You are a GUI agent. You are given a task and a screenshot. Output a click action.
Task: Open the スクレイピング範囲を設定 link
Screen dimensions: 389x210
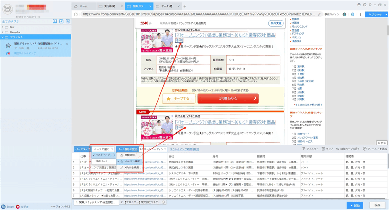tap(184, 149)
